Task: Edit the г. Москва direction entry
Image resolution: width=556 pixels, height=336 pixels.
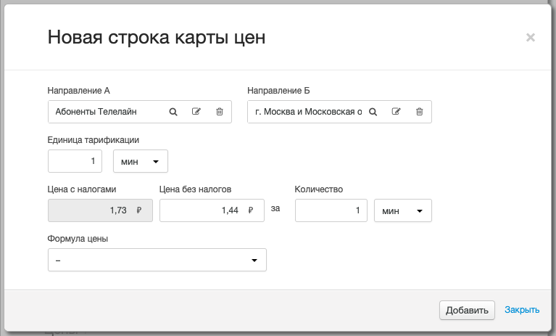Action: tap(396, 112)
